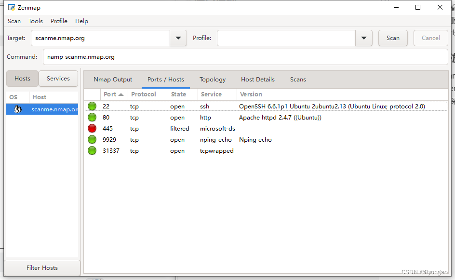Open the Tools menu

pos(36,21)
